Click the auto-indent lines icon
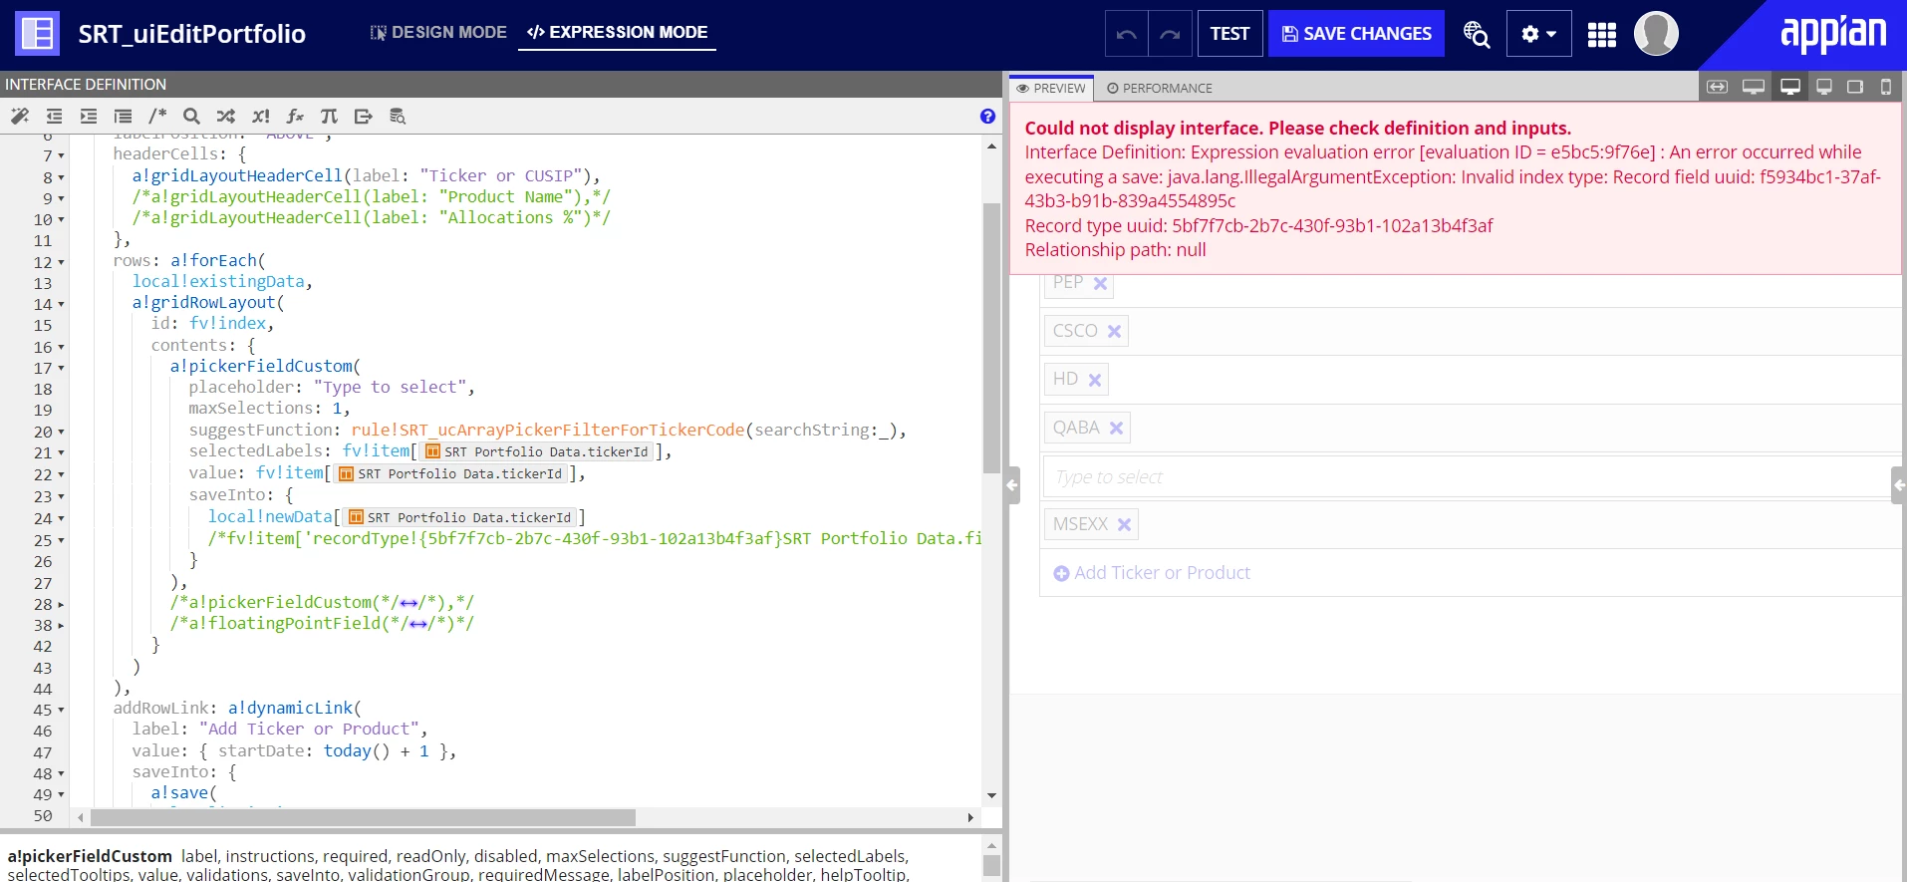1907x882 pixels. click(x=123, y=117)
